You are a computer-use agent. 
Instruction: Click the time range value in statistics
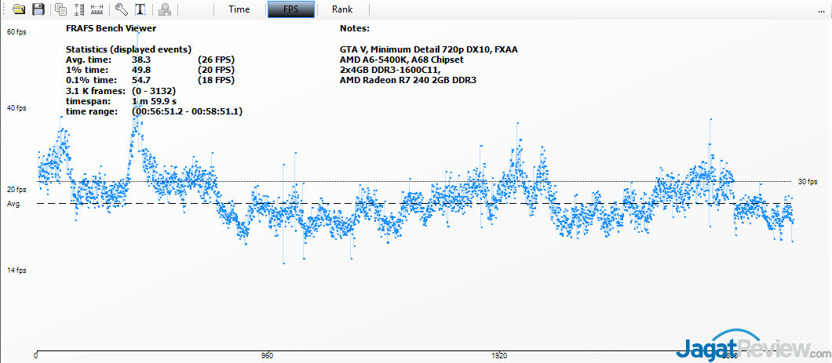(x=187, y=112)
